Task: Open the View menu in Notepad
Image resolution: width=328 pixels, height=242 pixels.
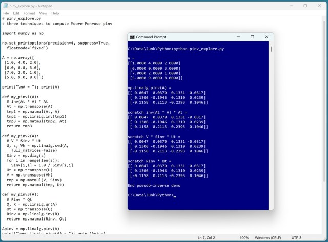Action: tap(42, 13)
